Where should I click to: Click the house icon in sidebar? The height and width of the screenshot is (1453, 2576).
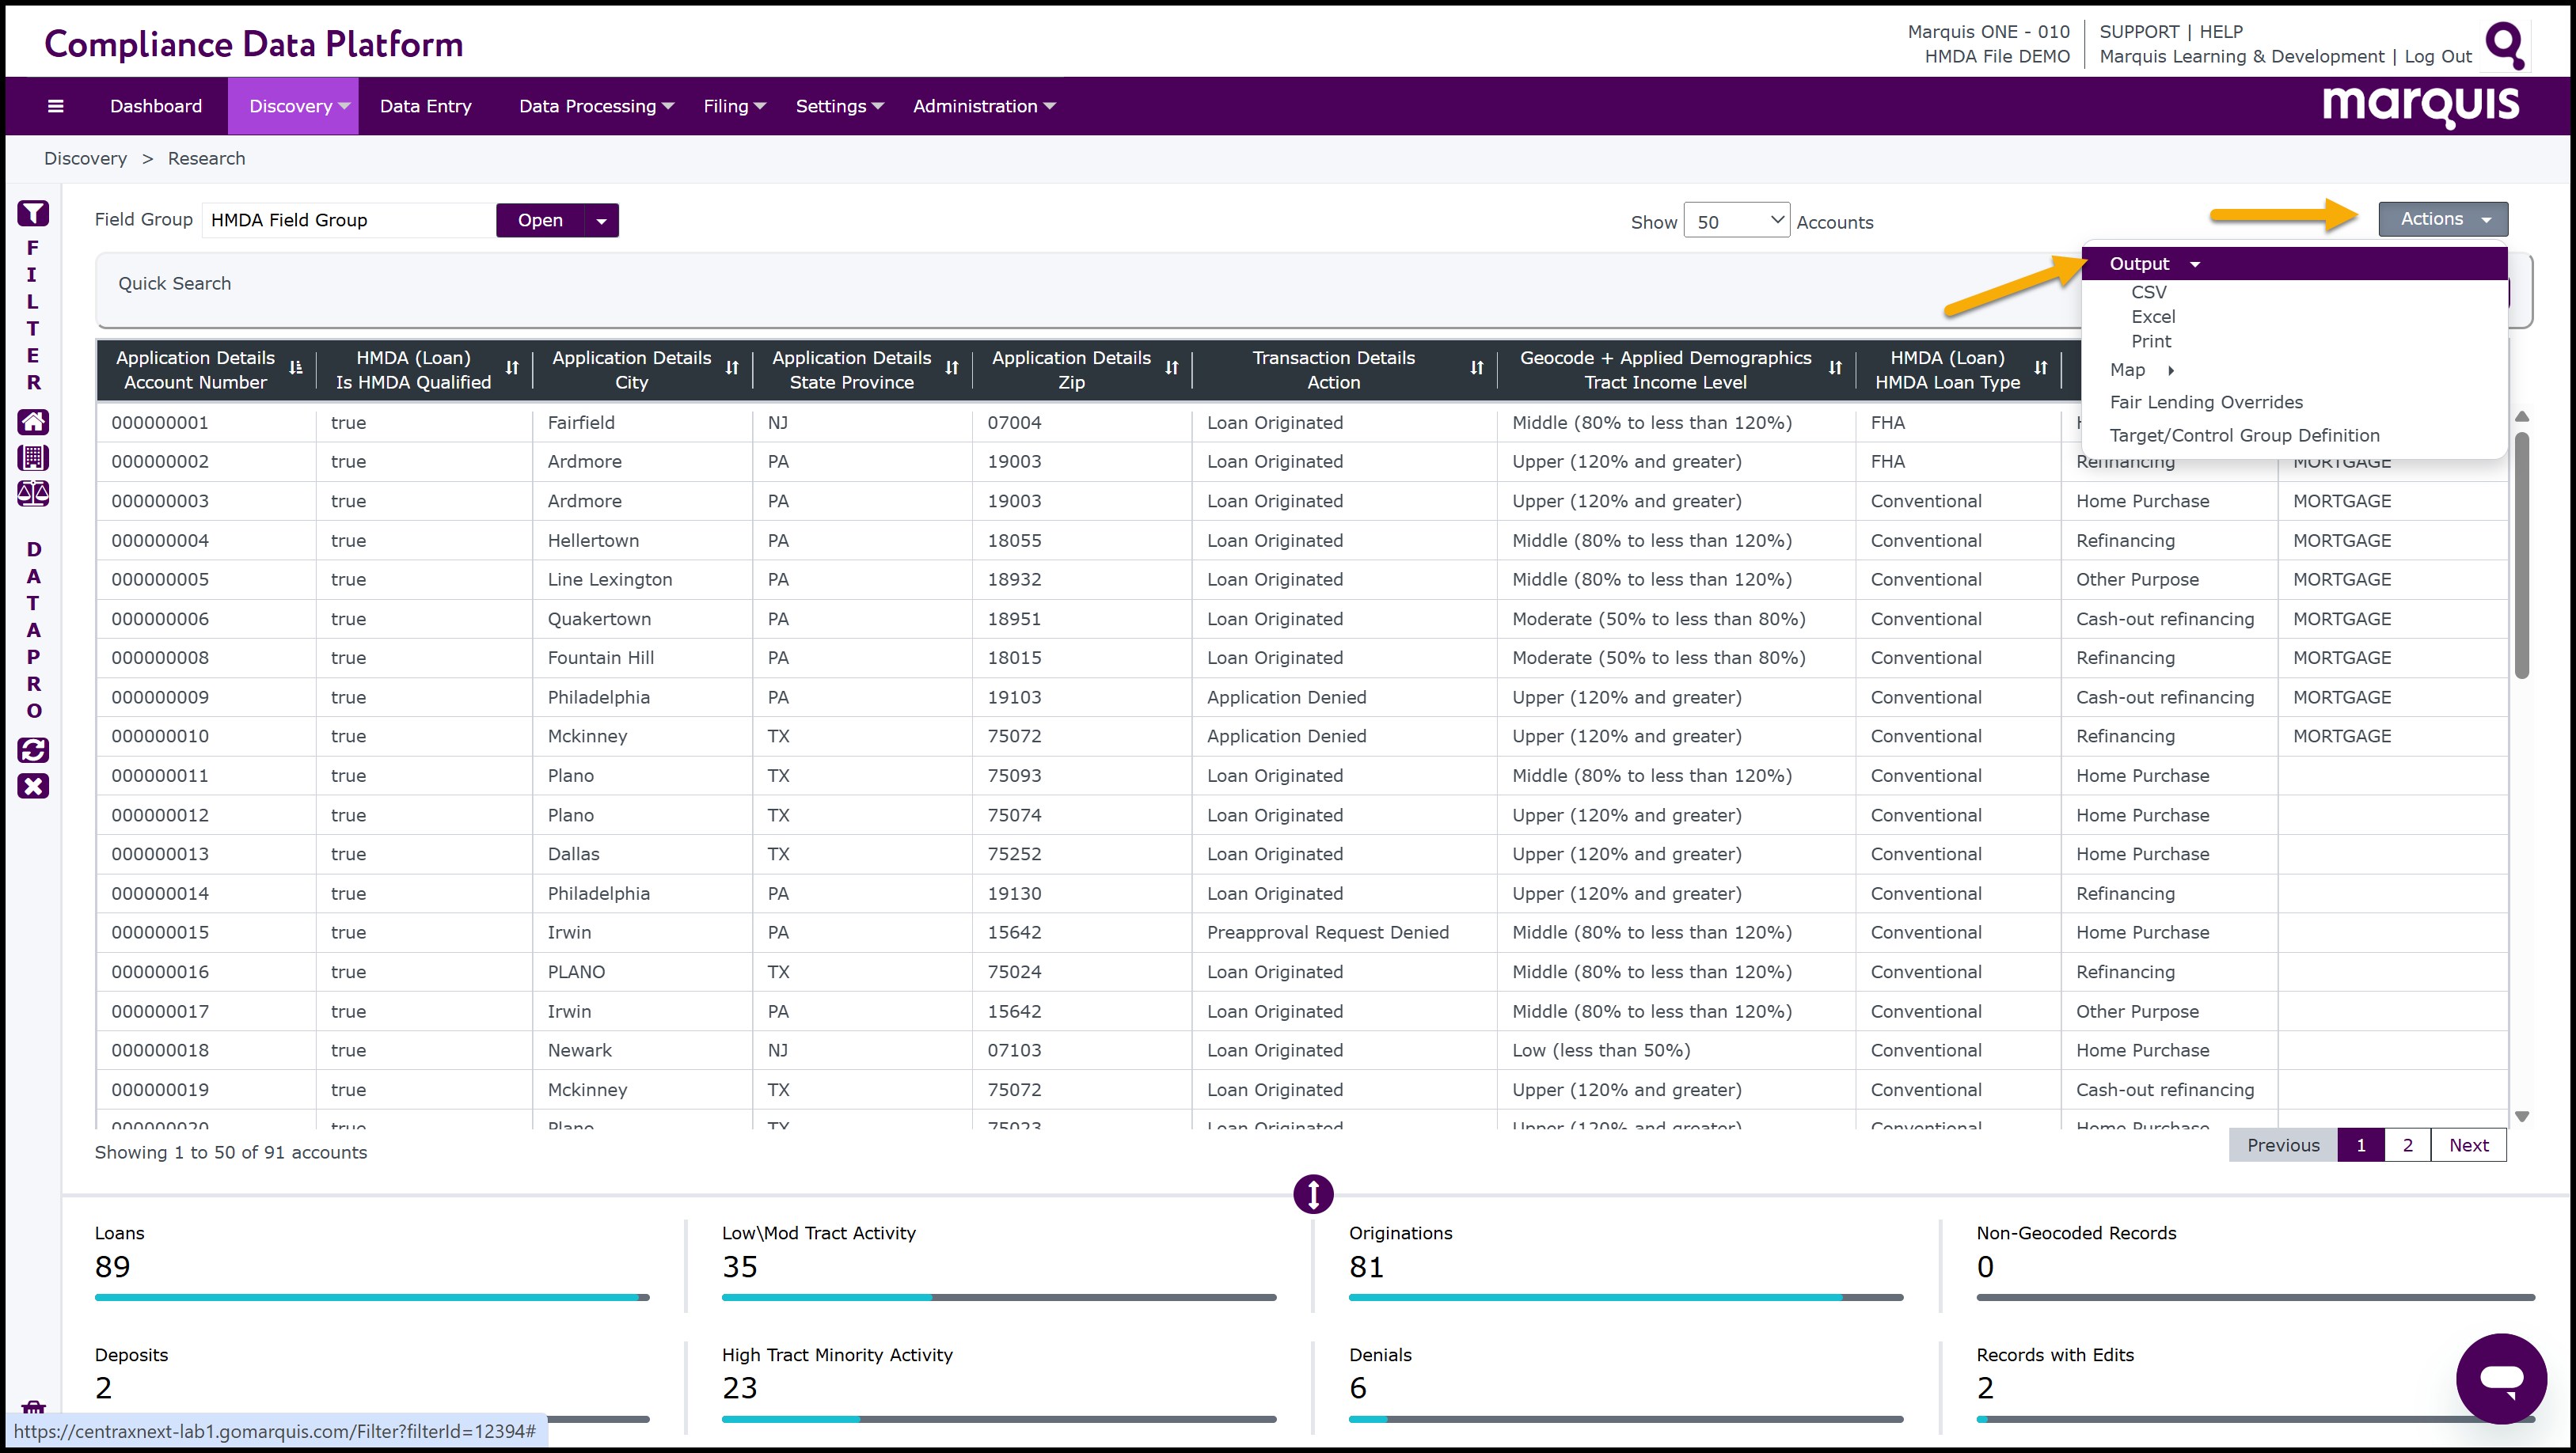coord(33,422)
